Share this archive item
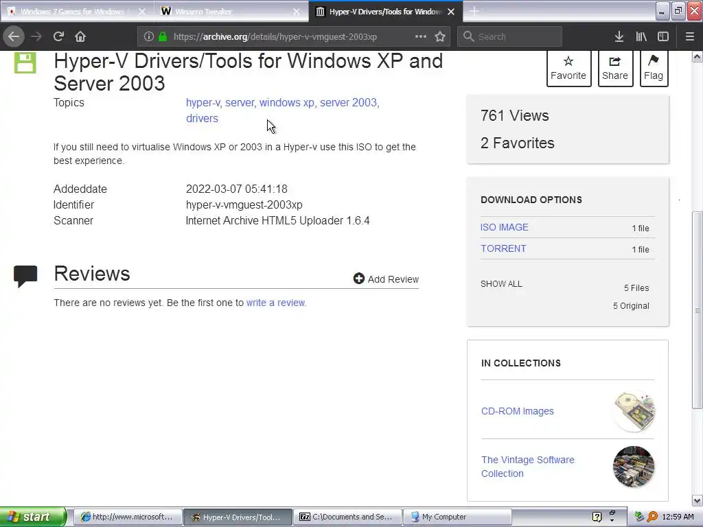The width and height of the screenshot is (703, 527). coord(615,68)
